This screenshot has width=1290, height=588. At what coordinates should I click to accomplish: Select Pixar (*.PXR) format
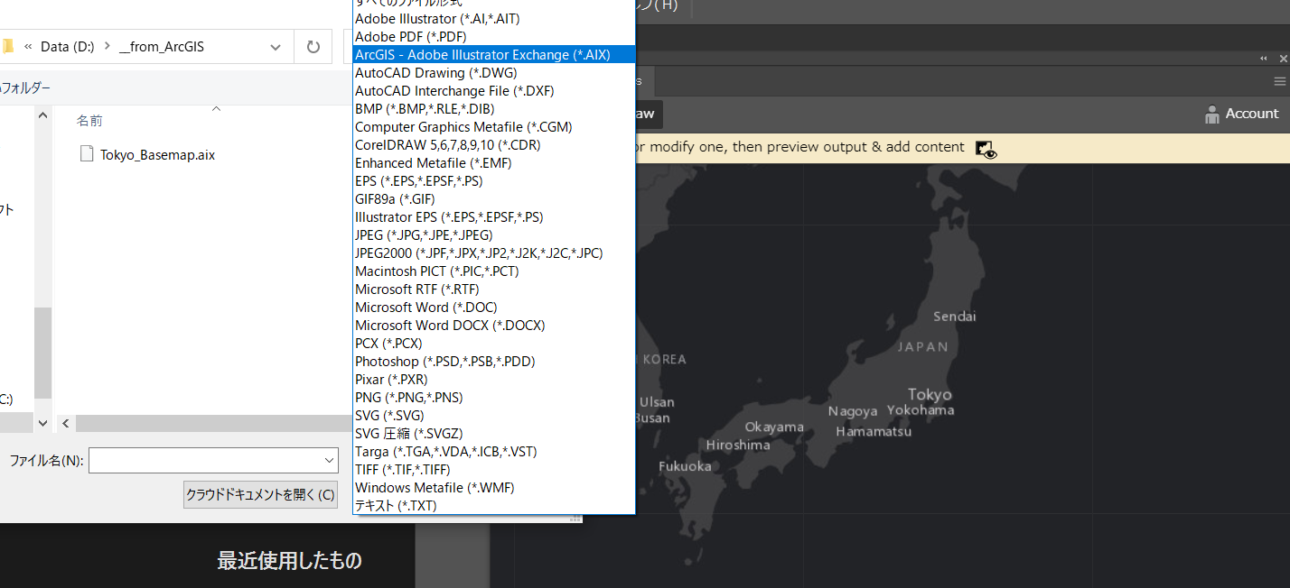point(494,379)
